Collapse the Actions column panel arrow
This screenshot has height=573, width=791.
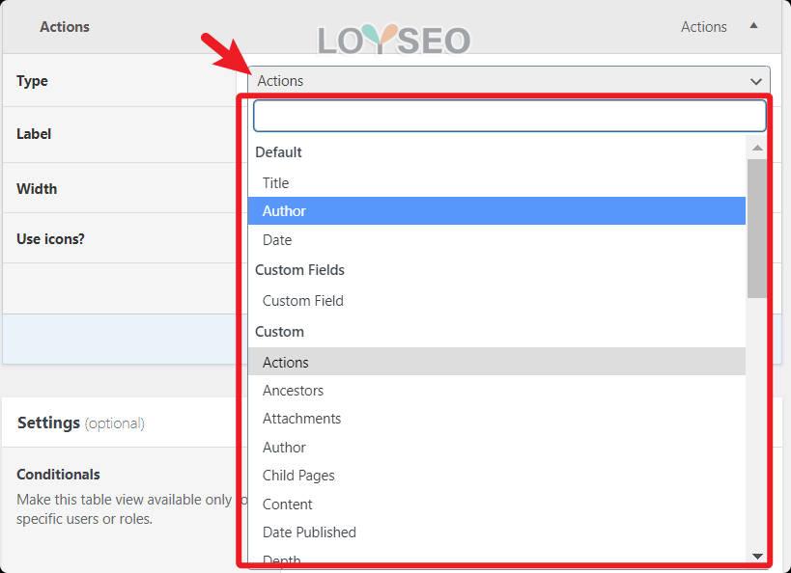753,26
